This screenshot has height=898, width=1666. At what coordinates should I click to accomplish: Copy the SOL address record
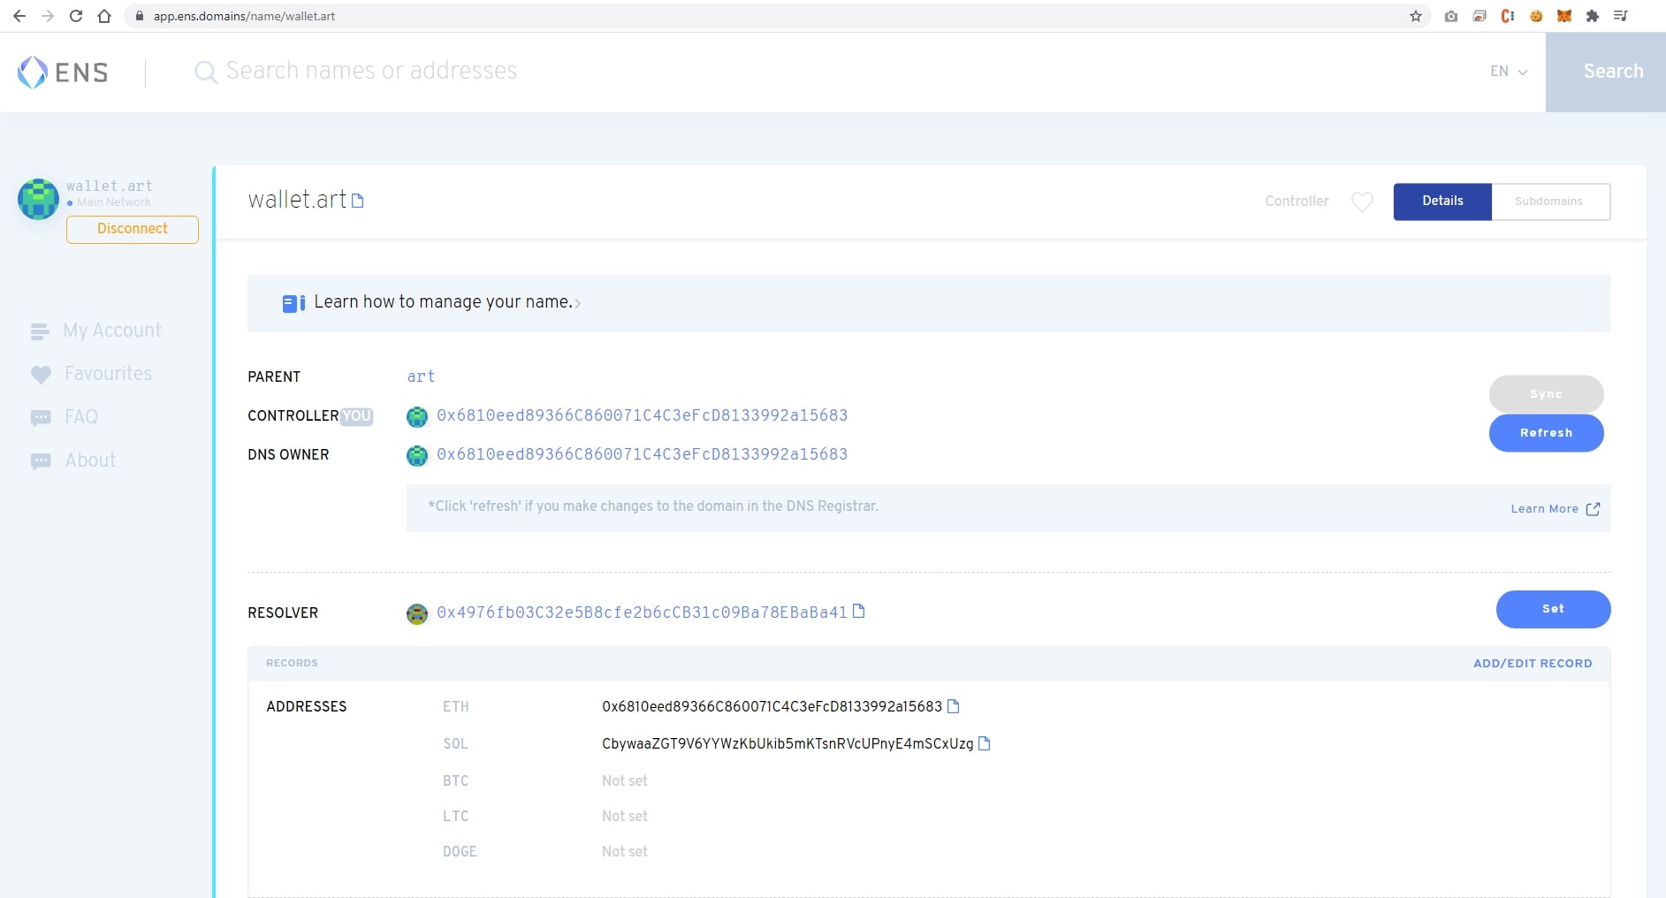985,743
